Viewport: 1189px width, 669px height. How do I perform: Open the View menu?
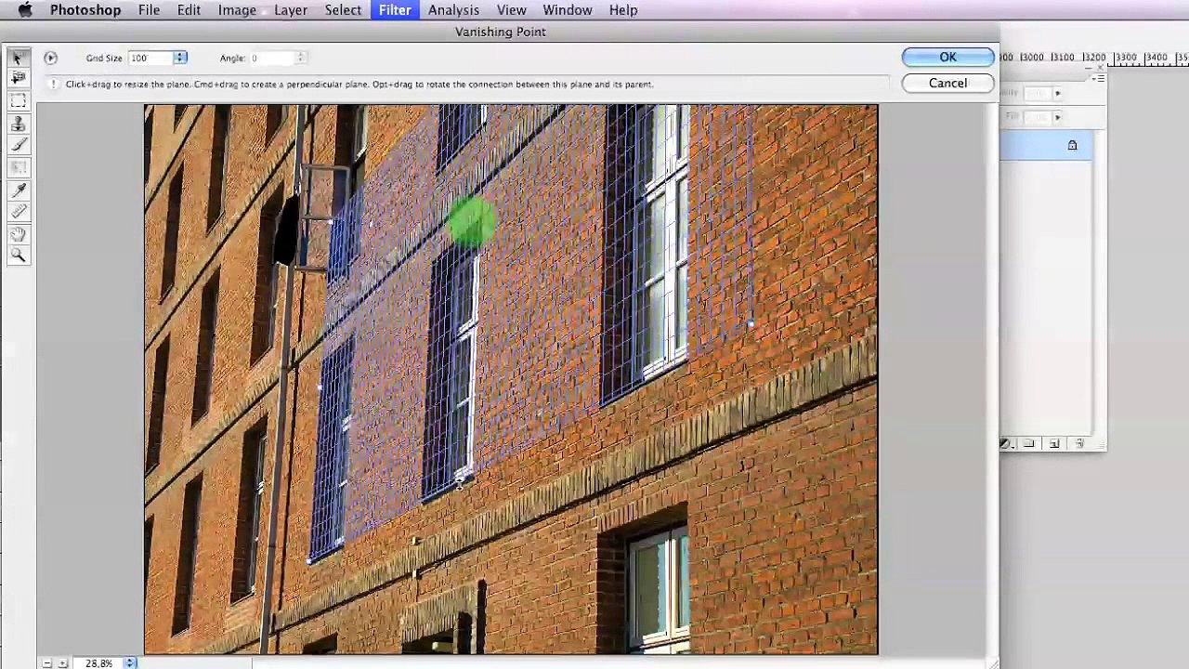point(511,10)
